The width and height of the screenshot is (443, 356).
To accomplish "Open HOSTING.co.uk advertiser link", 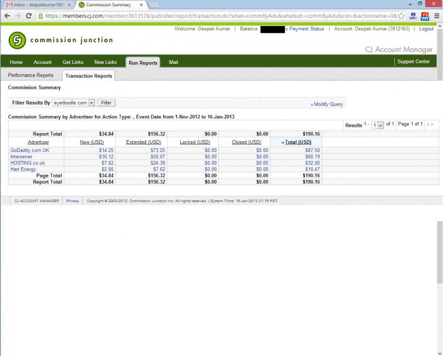I will point(27,163).
